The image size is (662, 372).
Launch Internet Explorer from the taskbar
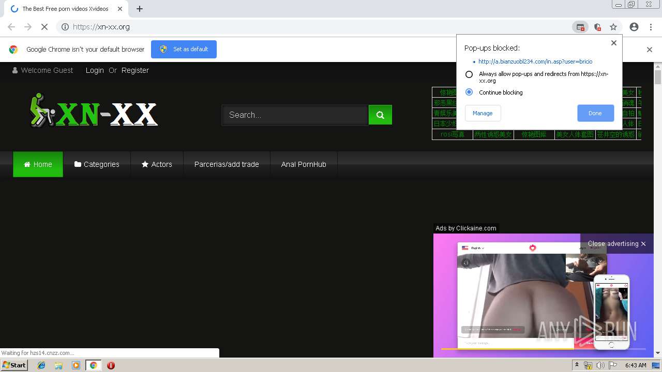42,365
